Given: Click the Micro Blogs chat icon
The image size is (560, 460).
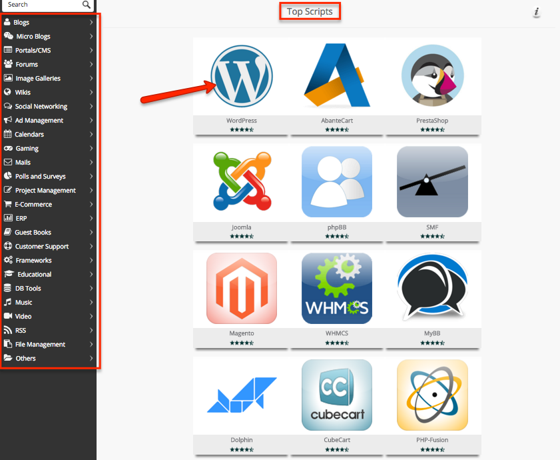Looking at the screenshot, I should (9, 36).
